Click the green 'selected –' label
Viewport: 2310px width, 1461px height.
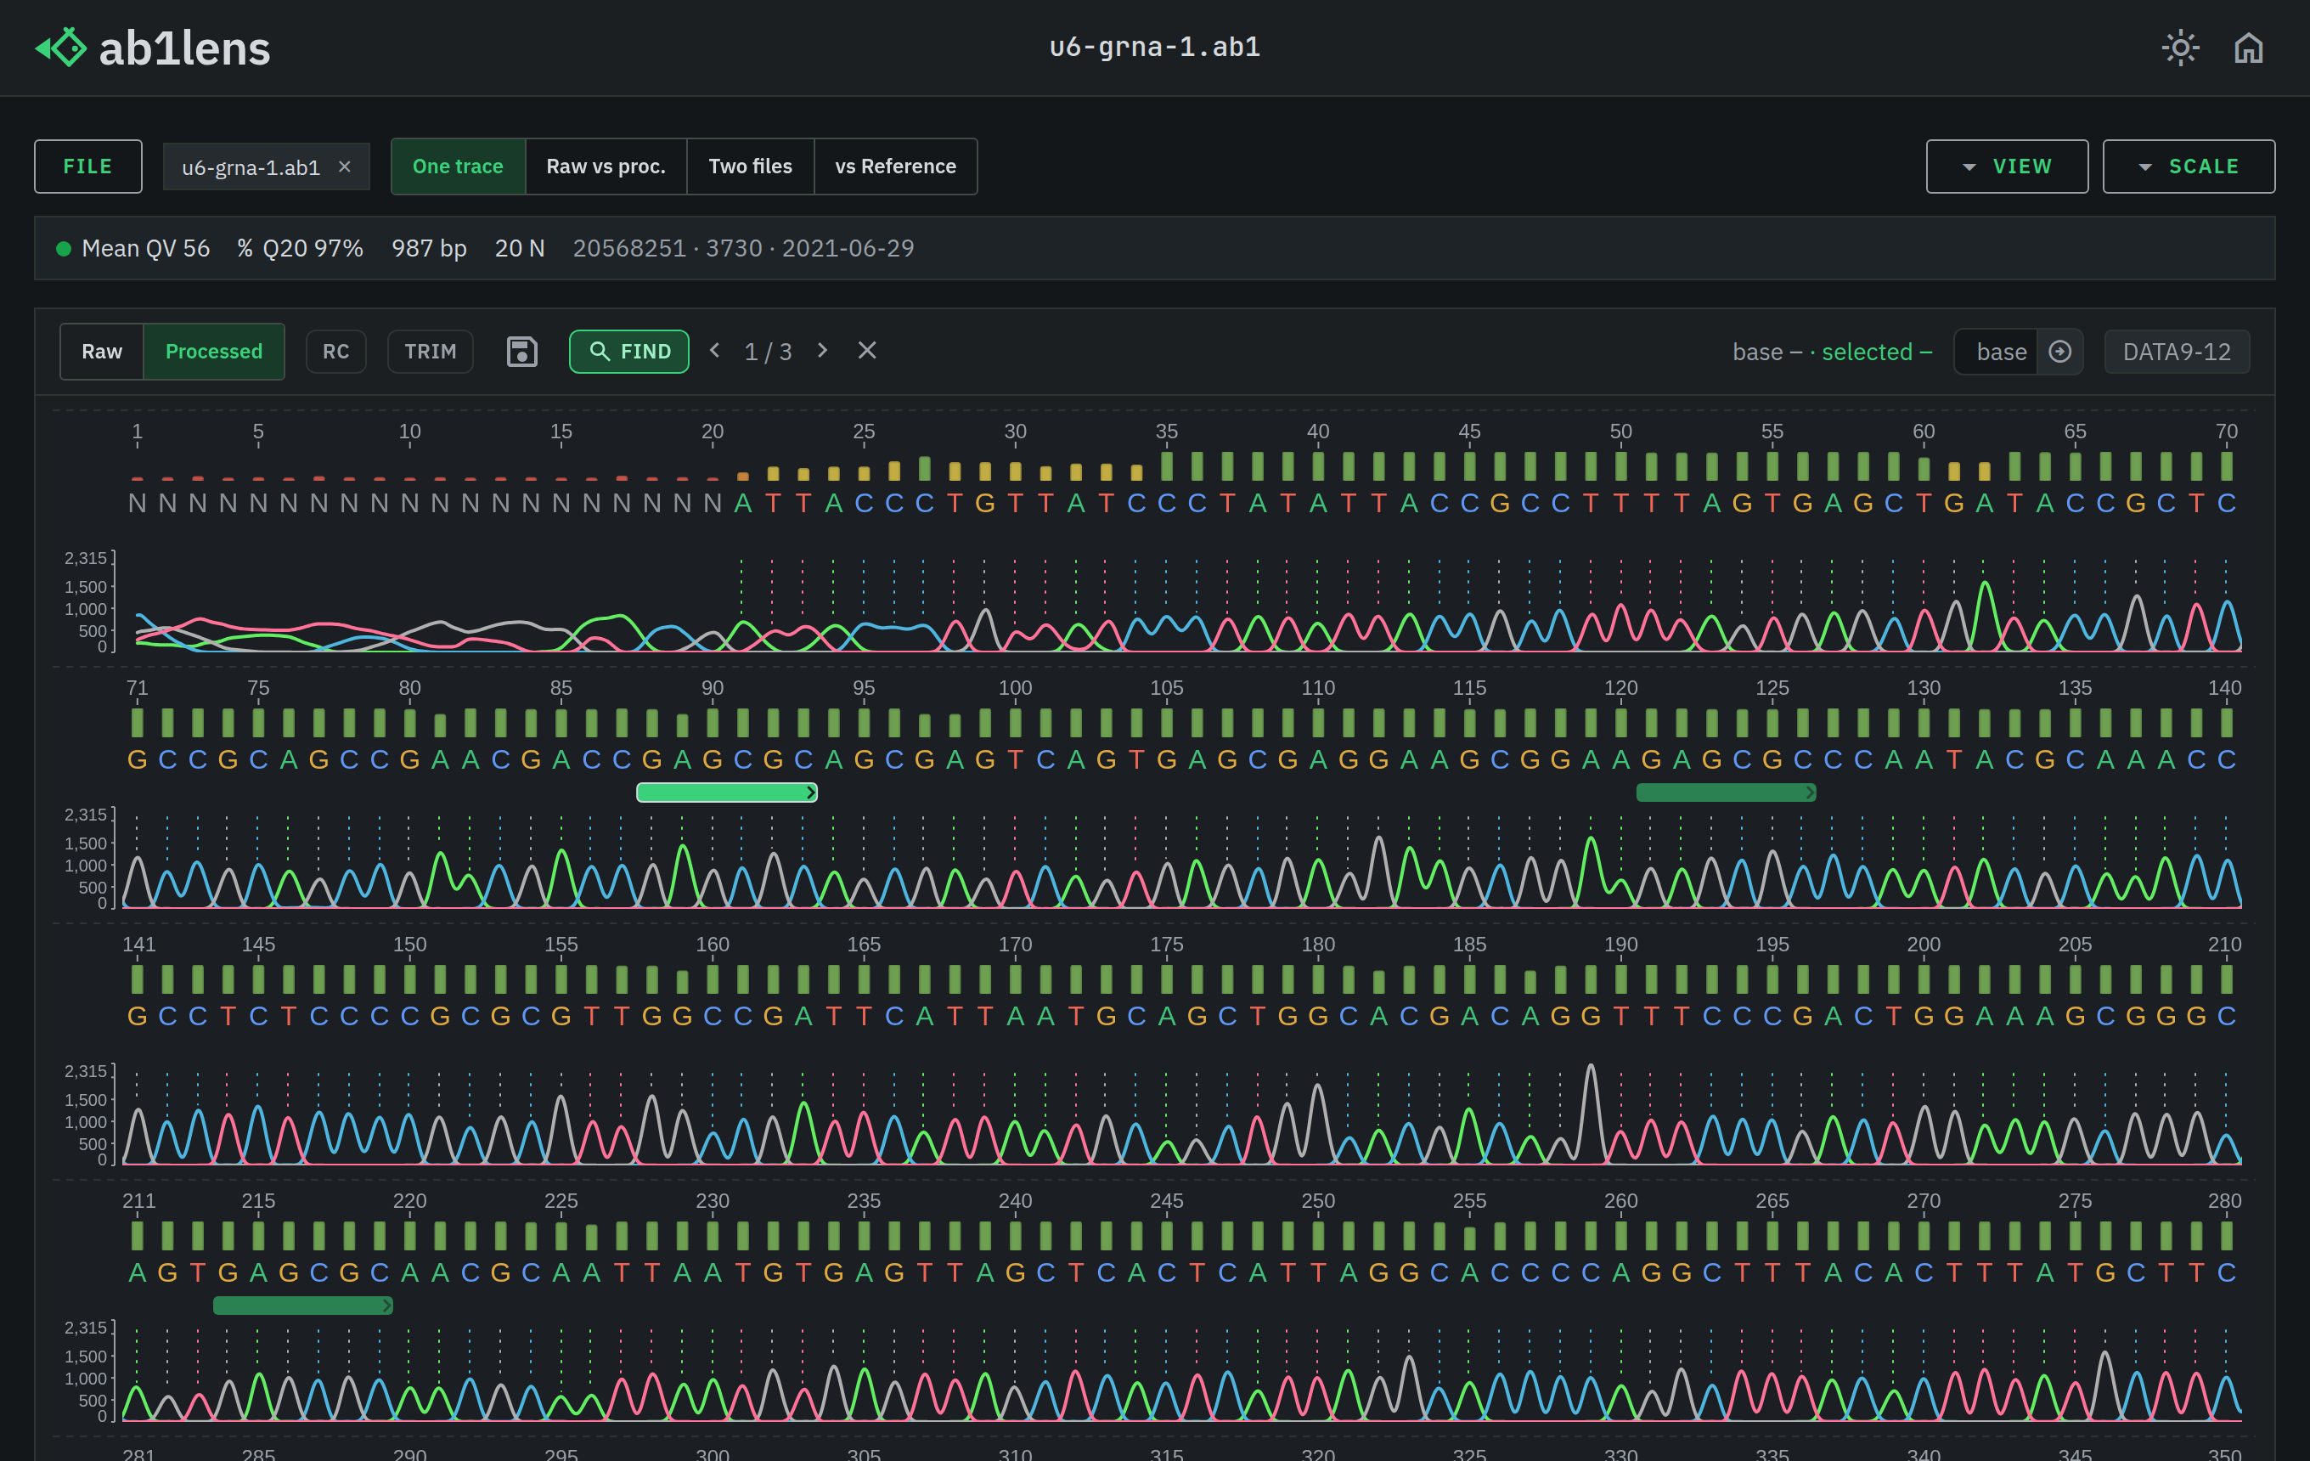[x=1876, y=352]
